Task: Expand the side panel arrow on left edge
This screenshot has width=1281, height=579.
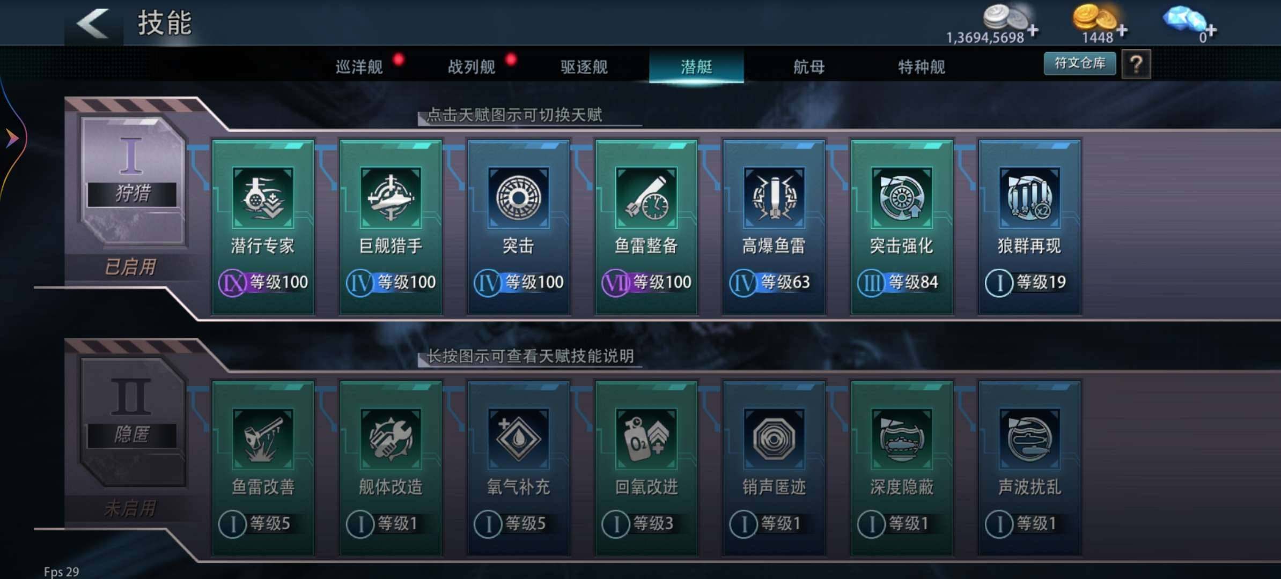Action: click(12, 139)
